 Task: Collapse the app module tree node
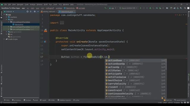pyautogui.click(x=4, y=15)
